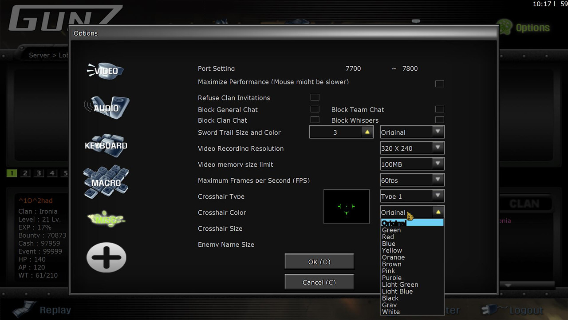
Task: Open the Audio options section
Action: (x=106, y=108)
